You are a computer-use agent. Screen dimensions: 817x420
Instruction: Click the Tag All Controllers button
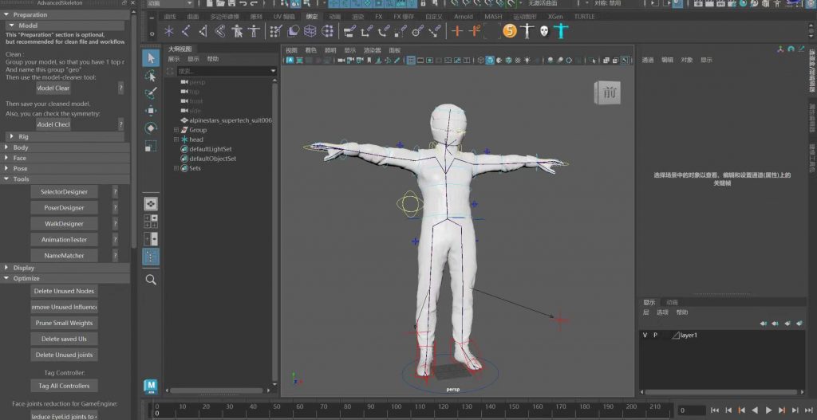click(x=64, y=387)
